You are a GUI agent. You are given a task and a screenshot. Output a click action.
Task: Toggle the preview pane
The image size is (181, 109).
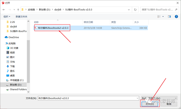coord(169,17)
